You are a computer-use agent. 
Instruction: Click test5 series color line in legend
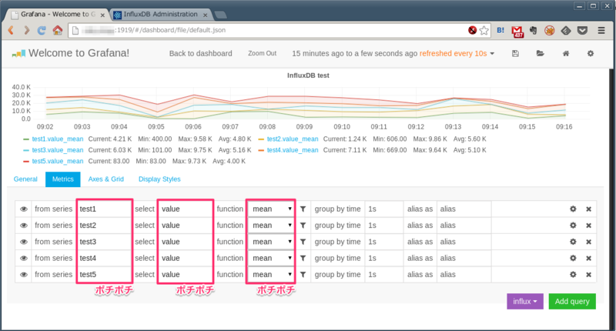[x=26, y=161]
